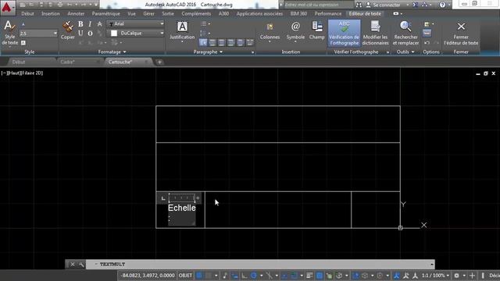
Task: Switch to the Annoter ribbon tab
Action: pyautogui.click(x=76, y=14)
